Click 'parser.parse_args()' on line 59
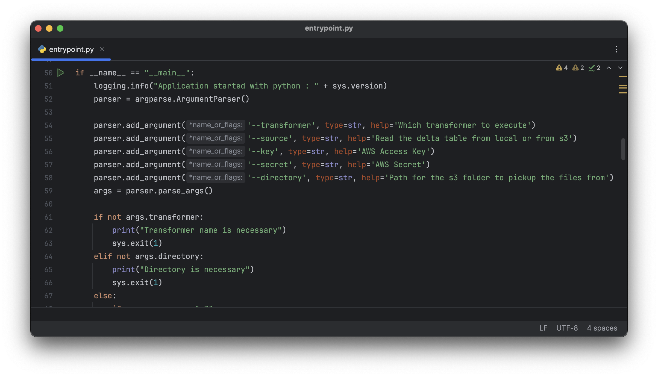 (169, 191)
